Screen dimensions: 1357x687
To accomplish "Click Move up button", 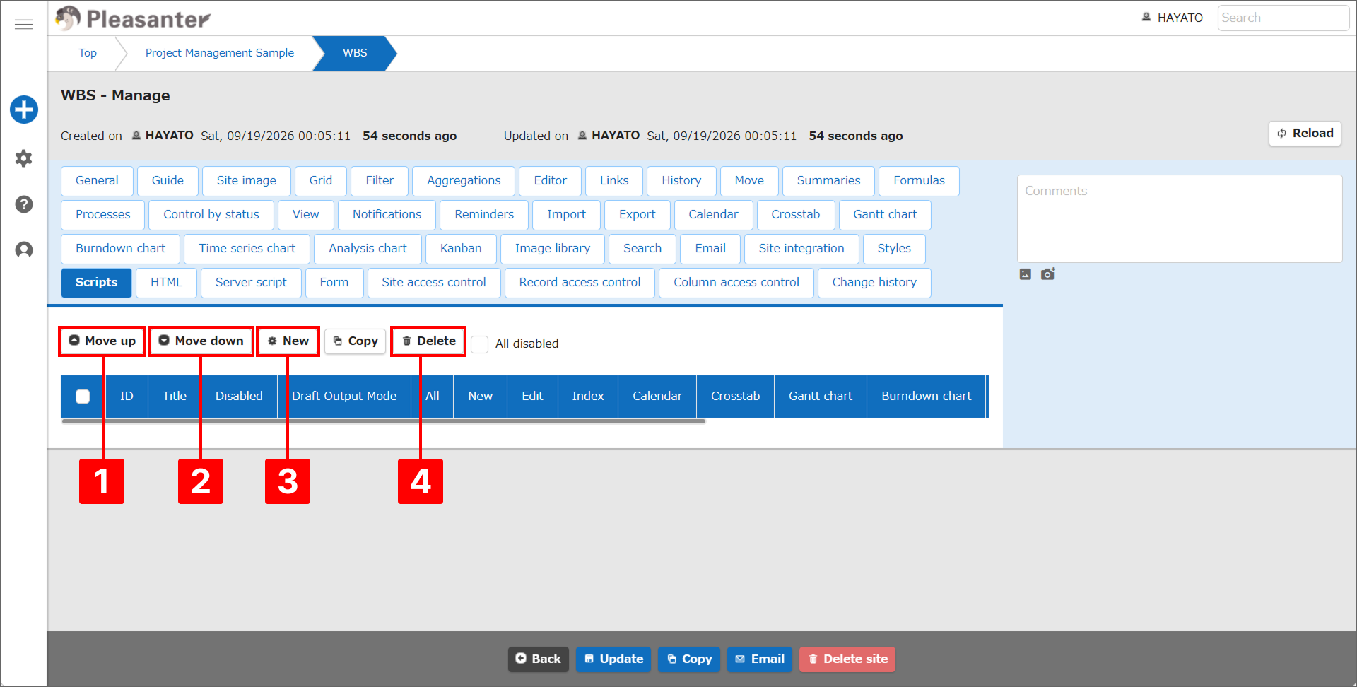I will [102, 341].
